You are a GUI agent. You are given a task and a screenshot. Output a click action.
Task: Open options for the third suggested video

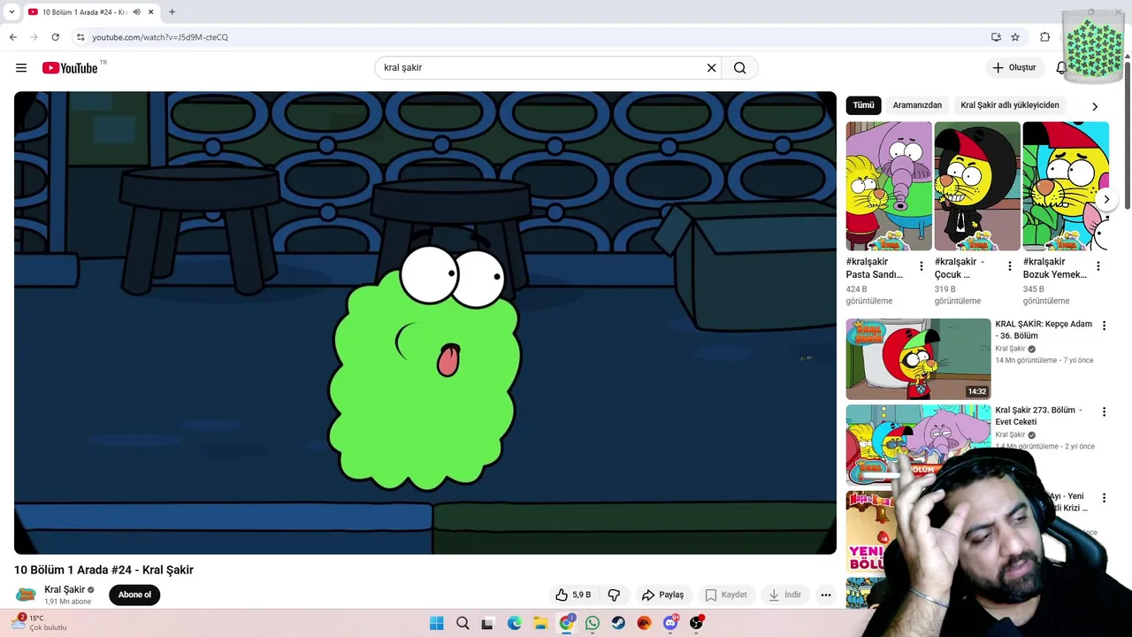click(1104, 498)
